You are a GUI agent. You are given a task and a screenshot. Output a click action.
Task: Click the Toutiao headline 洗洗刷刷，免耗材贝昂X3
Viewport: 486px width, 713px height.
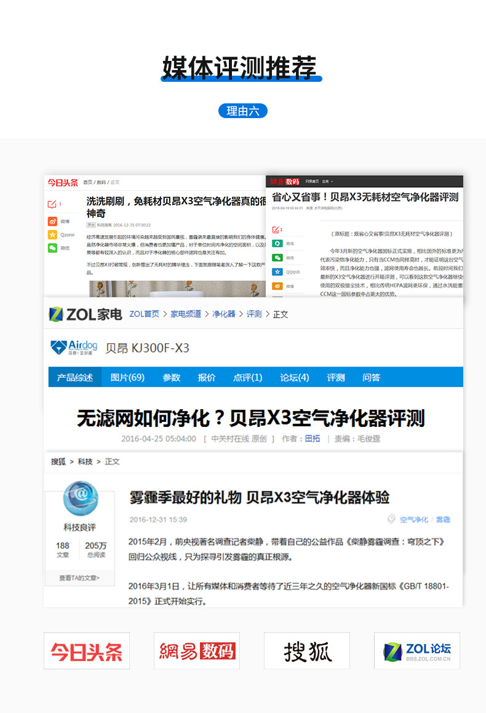pyautogui.click(x=176, y=207)
